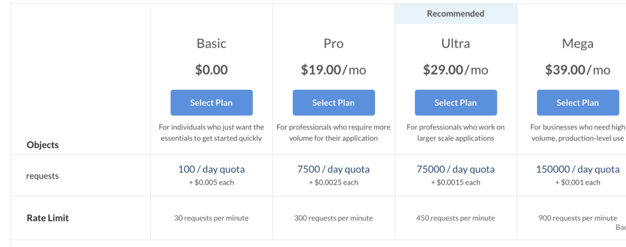Viewport: 626px width, 247px height.
Task: Click the Pro plan heading
Action: [334, 43]
